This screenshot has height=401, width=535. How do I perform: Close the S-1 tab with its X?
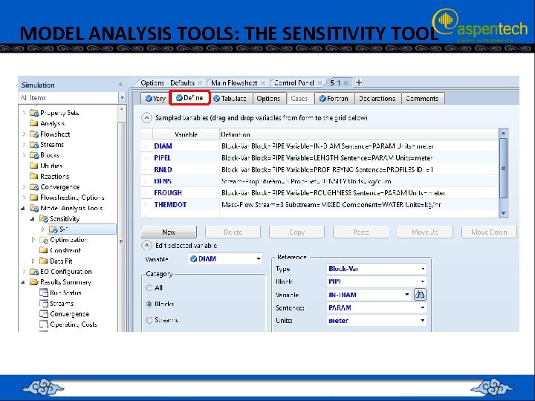point(346,83)
